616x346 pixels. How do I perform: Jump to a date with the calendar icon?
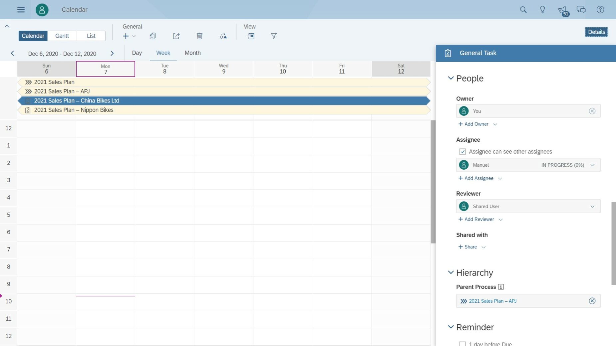[x=251, y=36]
